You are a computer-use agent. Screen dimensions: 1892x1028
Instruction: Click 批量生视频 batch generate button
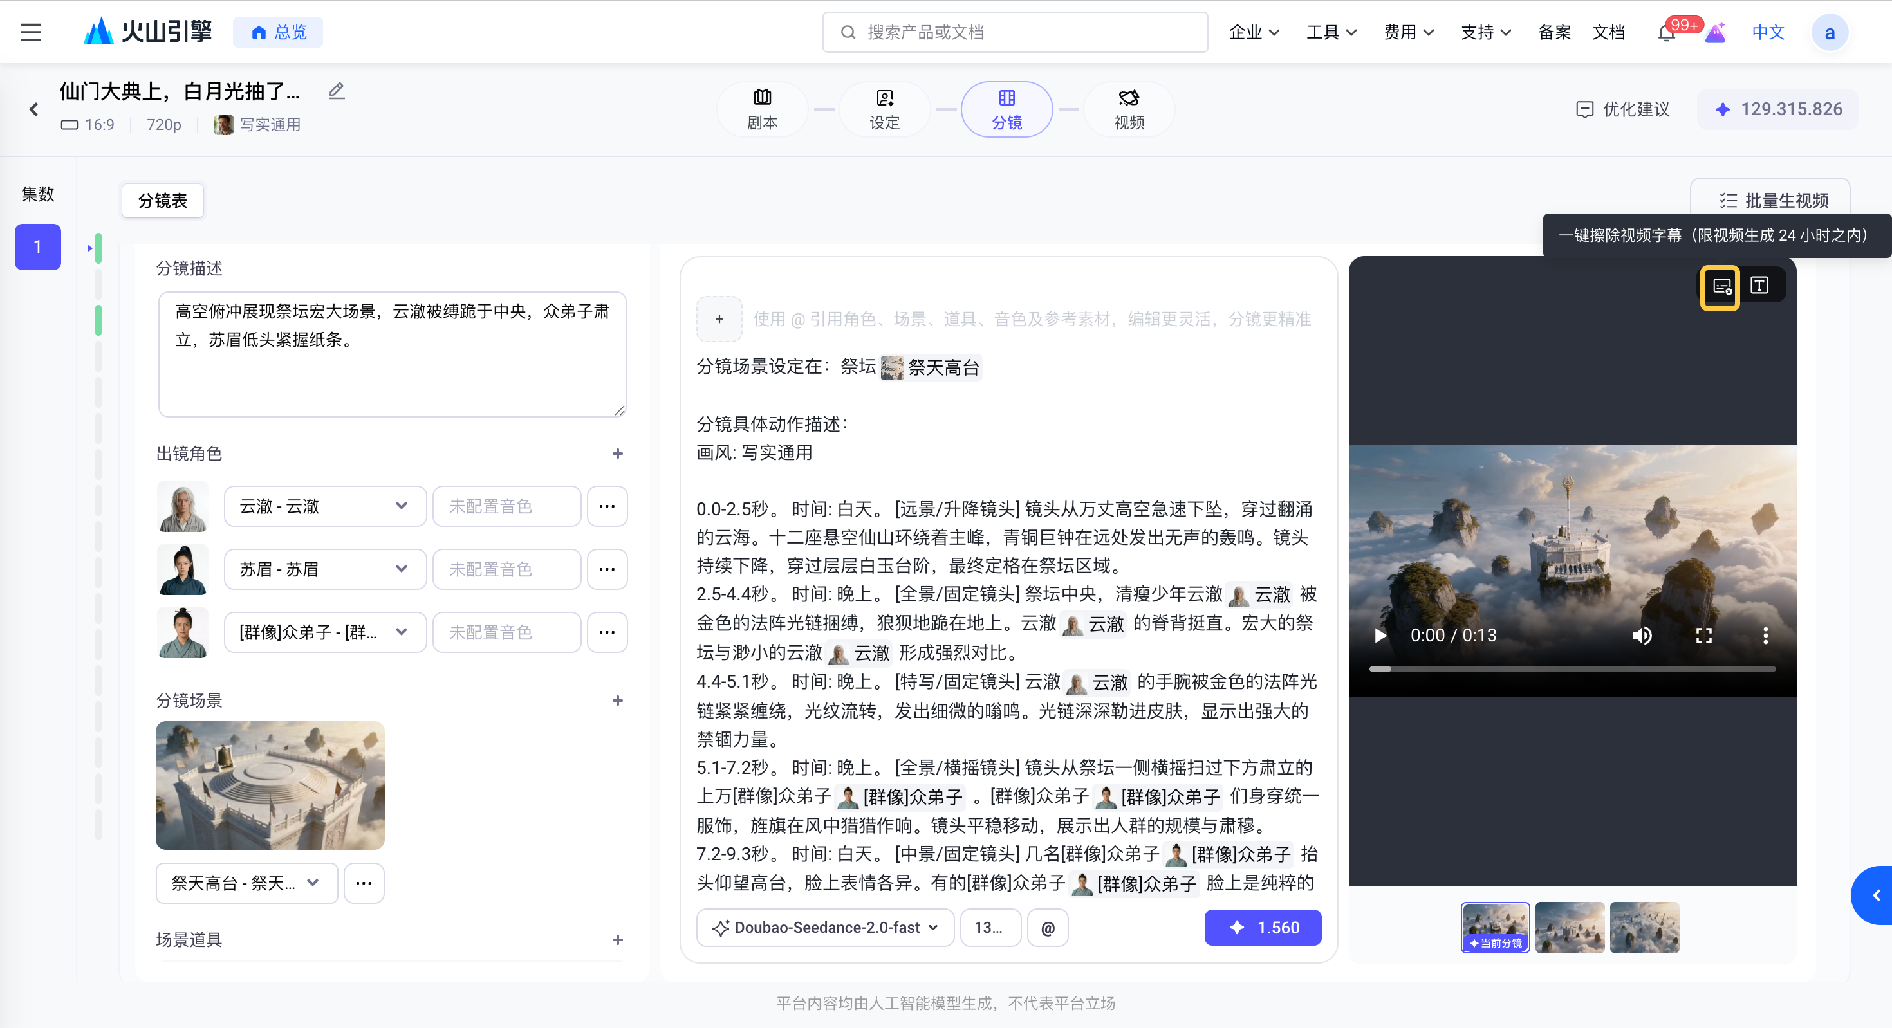1770,199
